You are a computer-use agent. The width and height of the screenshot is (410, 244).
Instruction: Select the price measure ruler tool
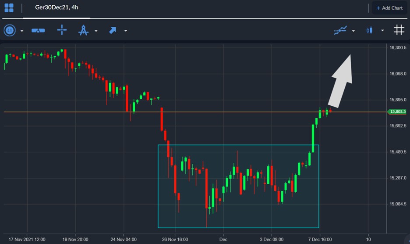point(38,30)
